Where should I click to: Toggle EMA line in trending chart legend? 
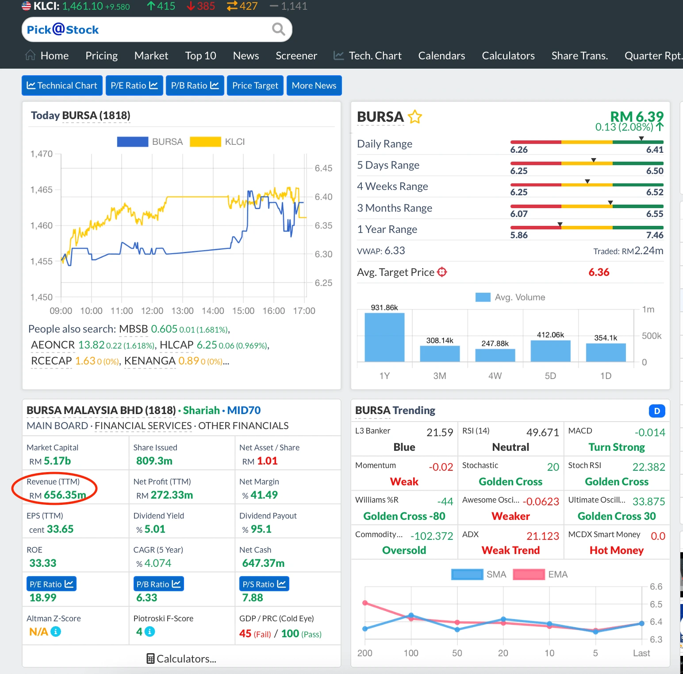tap(540, 574)
